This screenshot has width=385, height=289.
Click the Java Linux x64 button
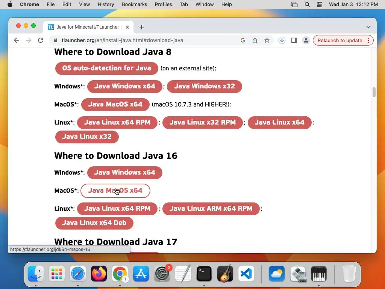[280, 122]
